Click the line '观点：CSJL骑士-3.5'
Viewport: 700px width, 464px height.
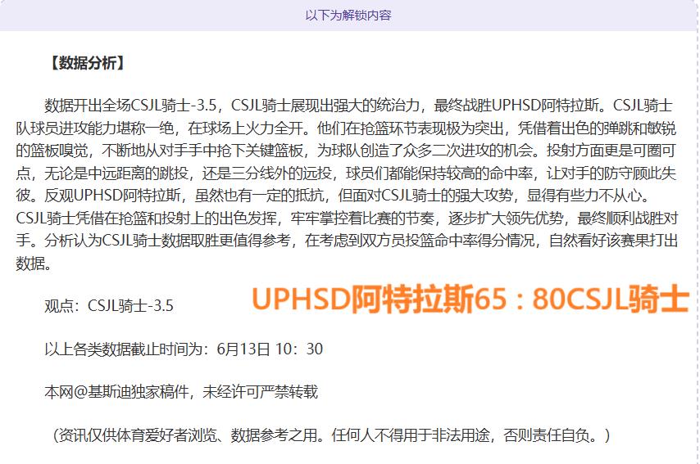pyautogui.click(x=109, y=306)
